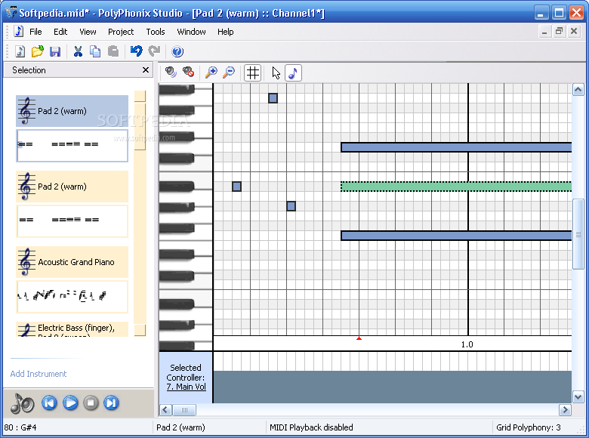589x438 pixels.
Task: Paste using the clipboard toolbar icon
Action: click(113, 51)
